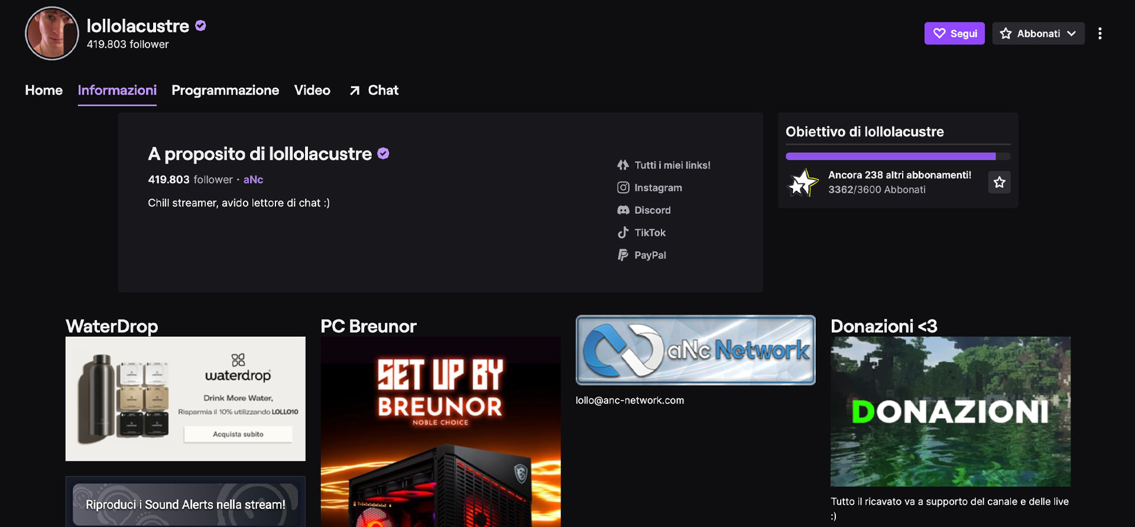Click the '3362/3600 Abbonati' count
The height and width of the screenshot is (527, 1135).
pos(877,190)
